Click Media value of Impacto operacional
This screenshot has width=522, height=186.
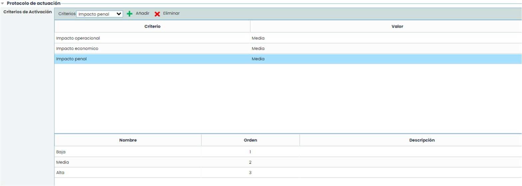tap(258, 38)
